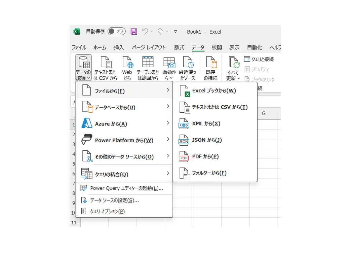The image size is (350, 256).
Task: Toggle the 自動保存 AutoSave switch
Action: point(116,31)
